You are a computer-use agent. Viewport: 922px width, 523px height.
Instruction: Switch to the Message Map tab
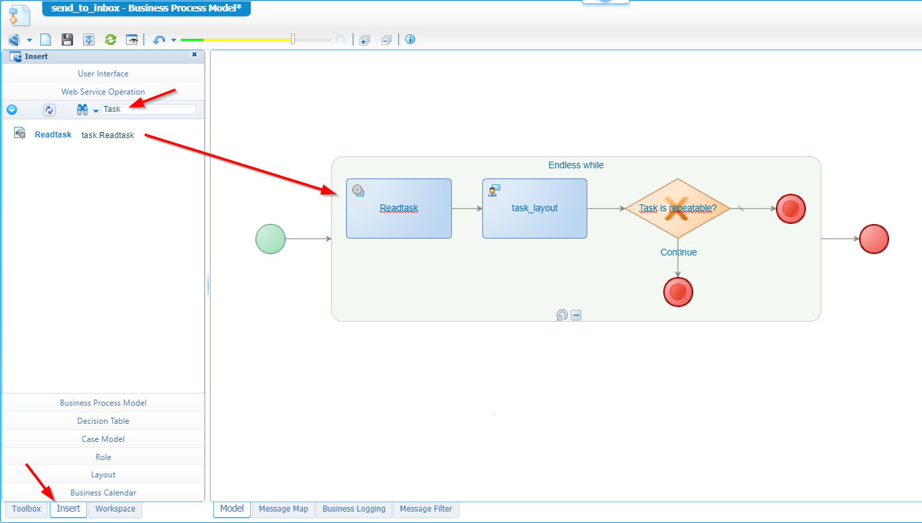tap(283, 509)
